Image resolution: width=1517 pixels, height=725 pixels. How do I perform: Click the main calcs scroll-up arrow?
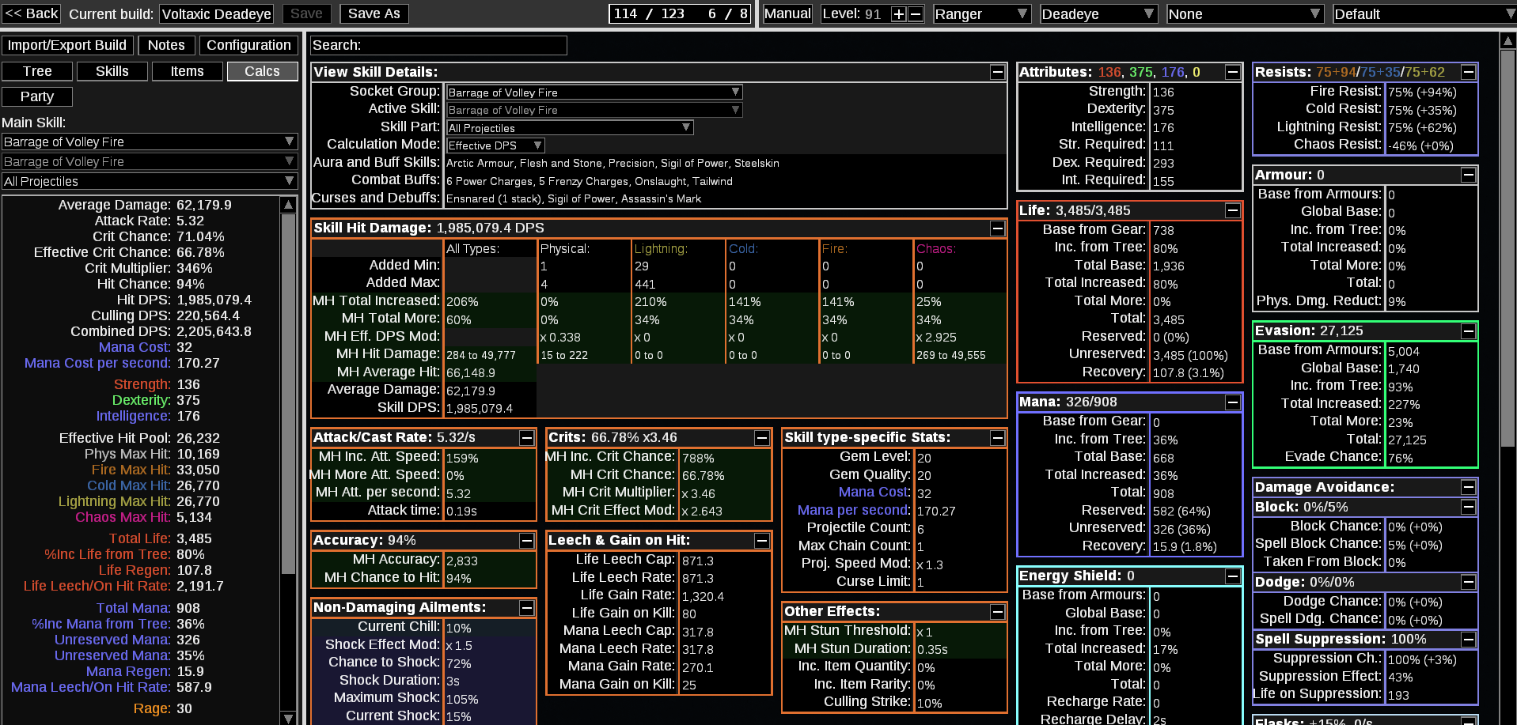pyautogui.click(x=1508, y=41)
